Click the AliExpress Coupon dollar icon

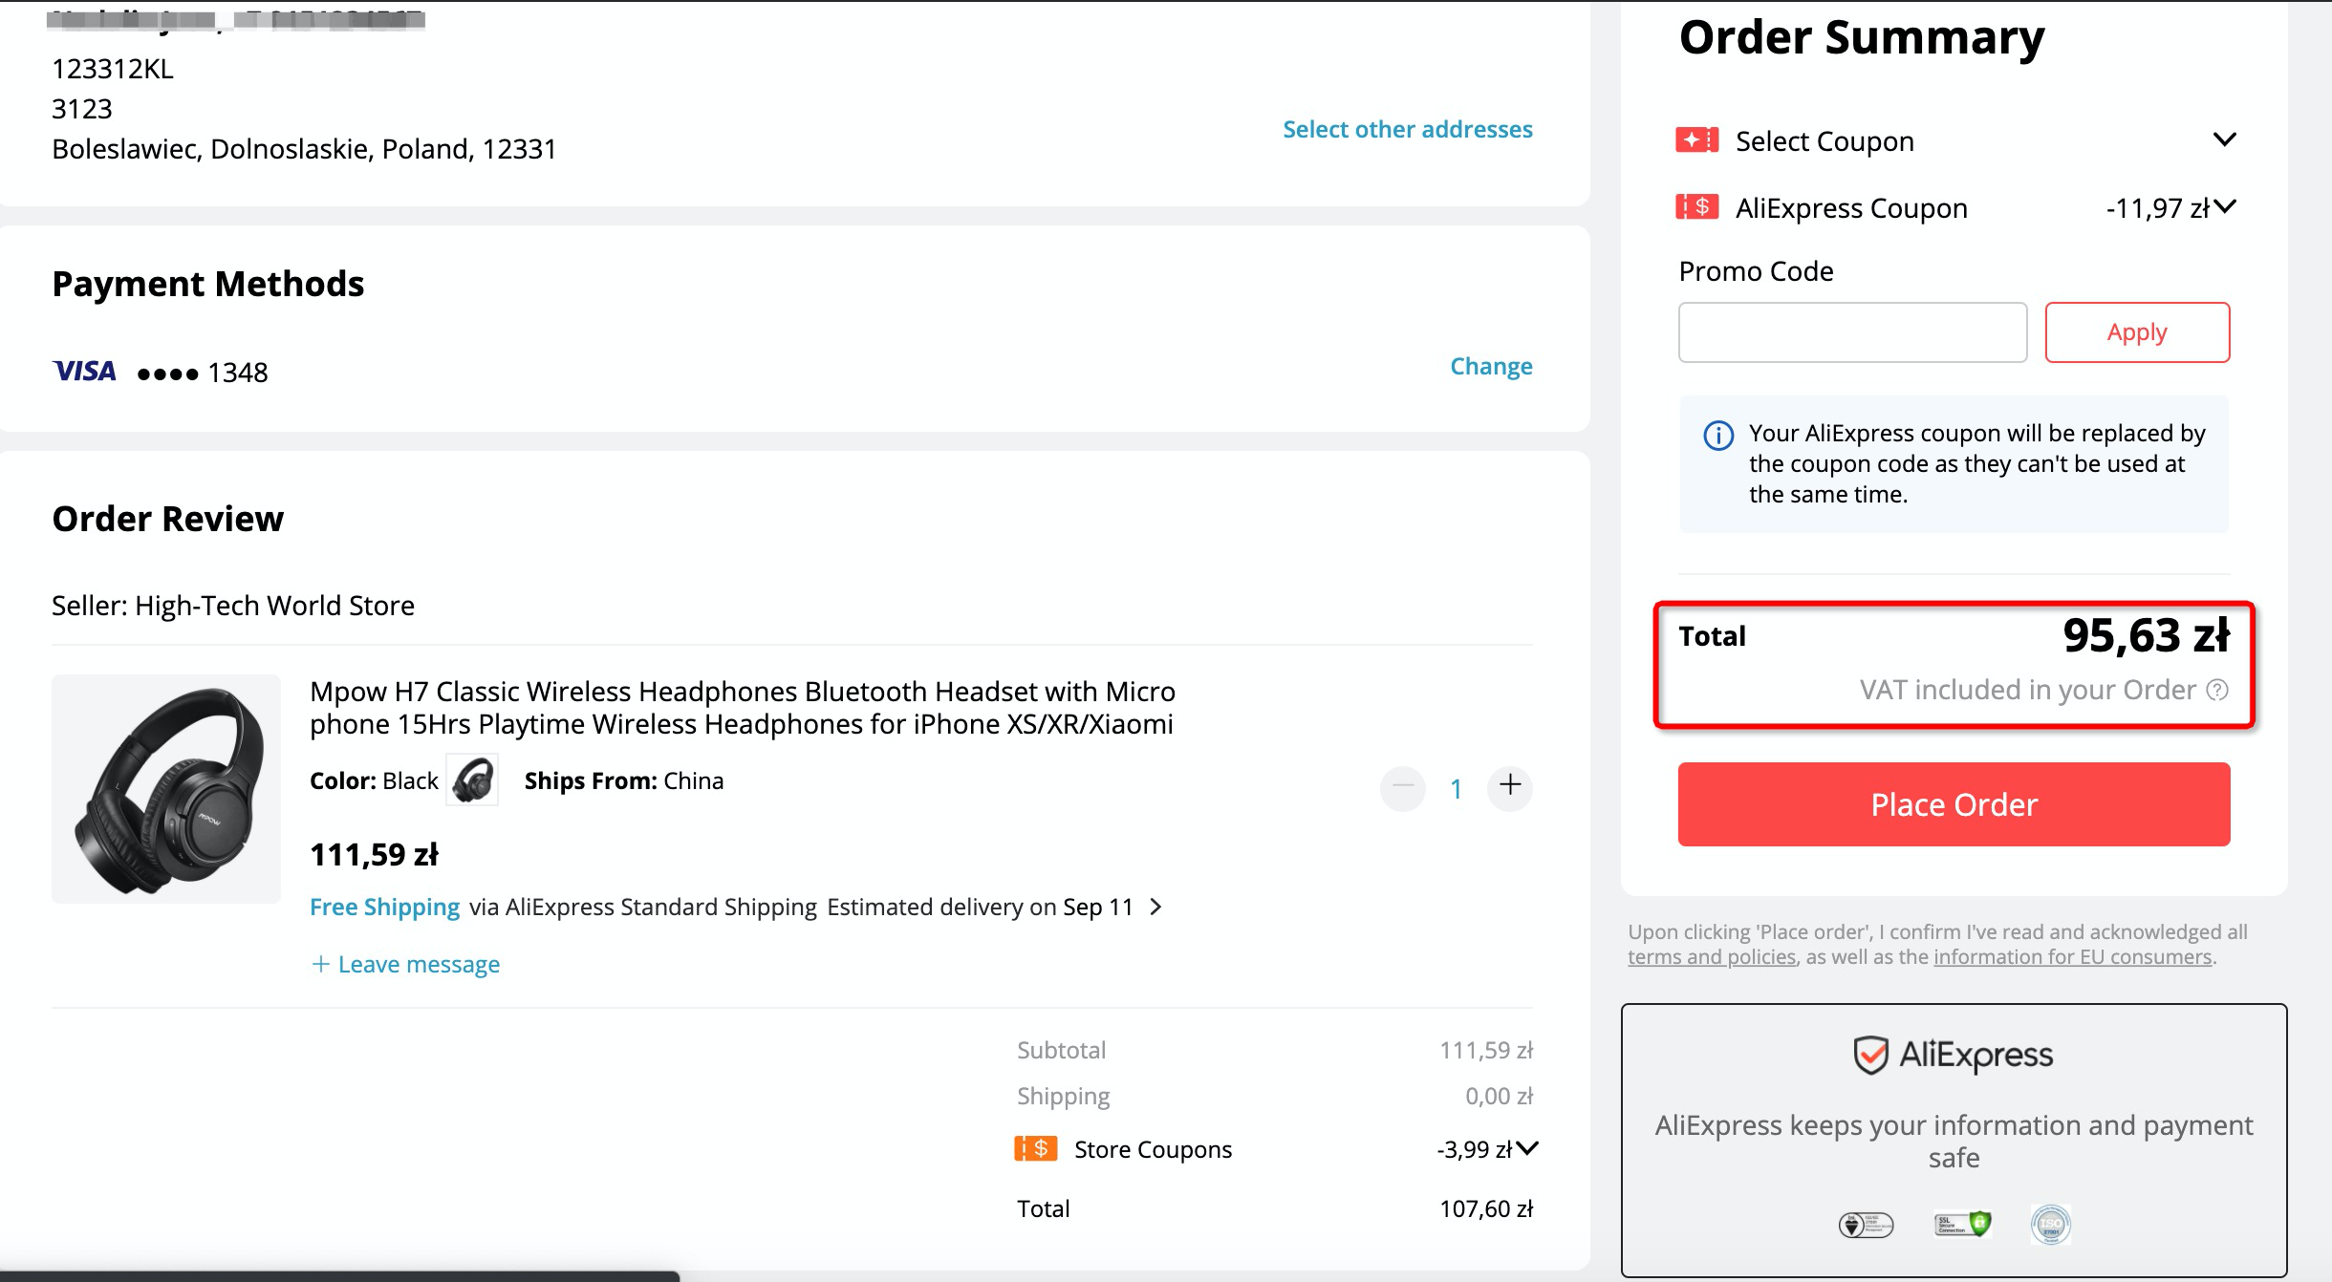pos(1696,207)
